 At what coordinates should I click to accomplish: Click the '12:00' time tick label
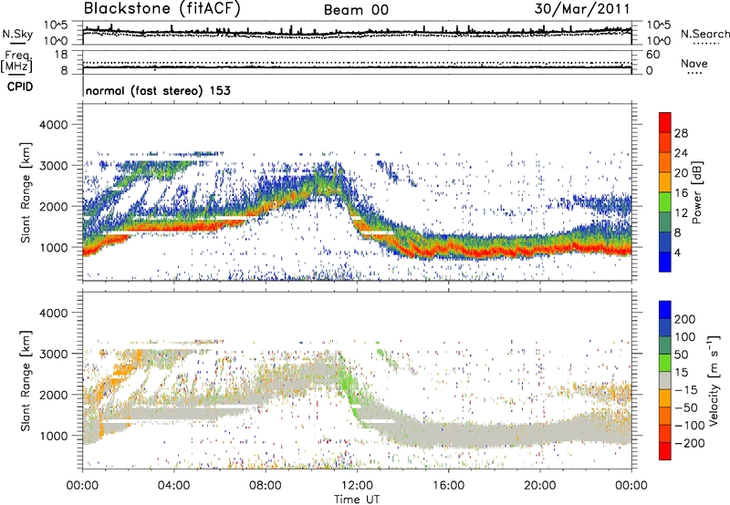tap(357, 486)
